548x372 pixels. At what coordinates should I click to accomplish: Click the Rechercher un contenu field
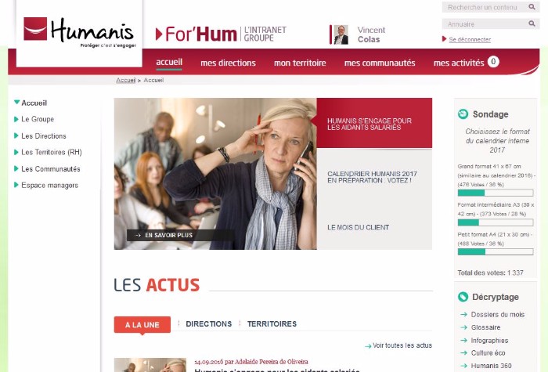click(x=485, y=7)
